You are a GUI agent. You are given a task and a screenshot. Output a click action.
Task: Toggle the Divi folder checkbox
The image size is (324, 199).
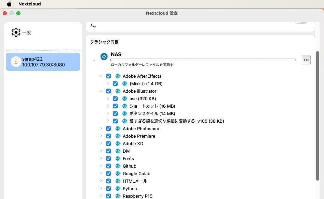tap(108, 151)
